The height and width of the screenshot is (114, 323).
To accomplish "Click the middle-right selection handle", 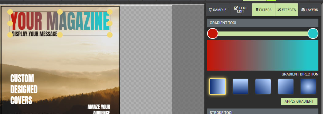I will tap(110, 23).
